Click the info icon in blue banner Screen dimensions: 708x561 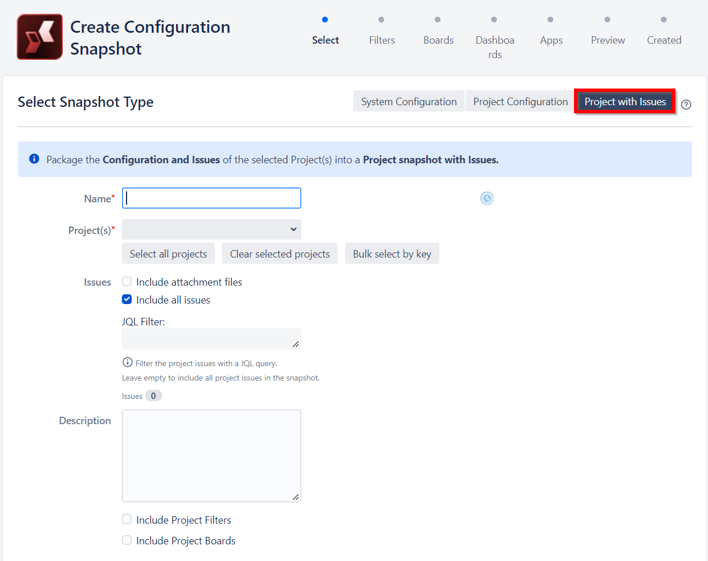(x=34, y=159)
